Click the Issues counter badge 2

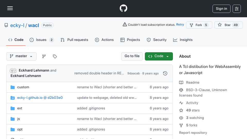pos(51,40)
